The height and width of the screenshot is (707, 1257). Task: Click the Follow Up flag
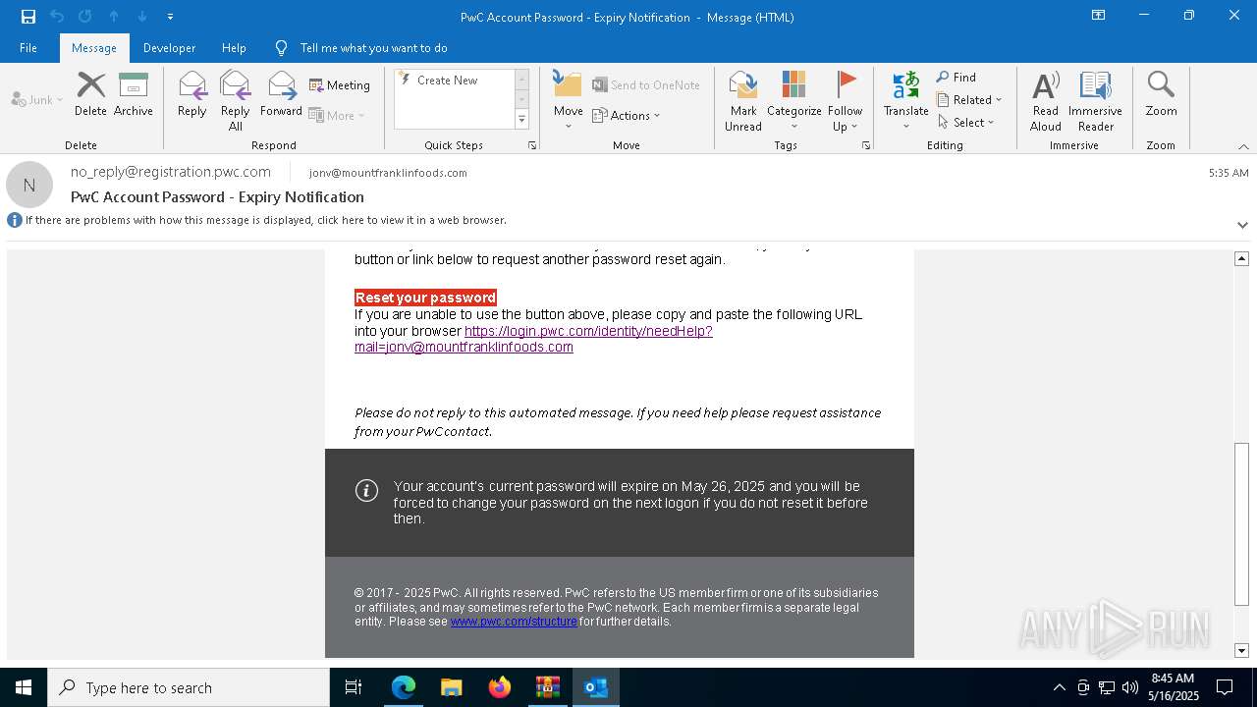pos(845,100)
